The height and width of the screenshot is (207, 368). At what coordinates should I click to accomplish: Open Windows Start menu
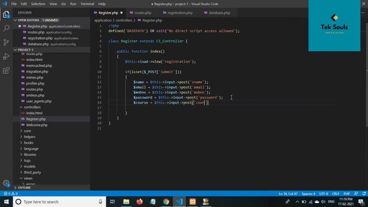(x=6, y=202)
